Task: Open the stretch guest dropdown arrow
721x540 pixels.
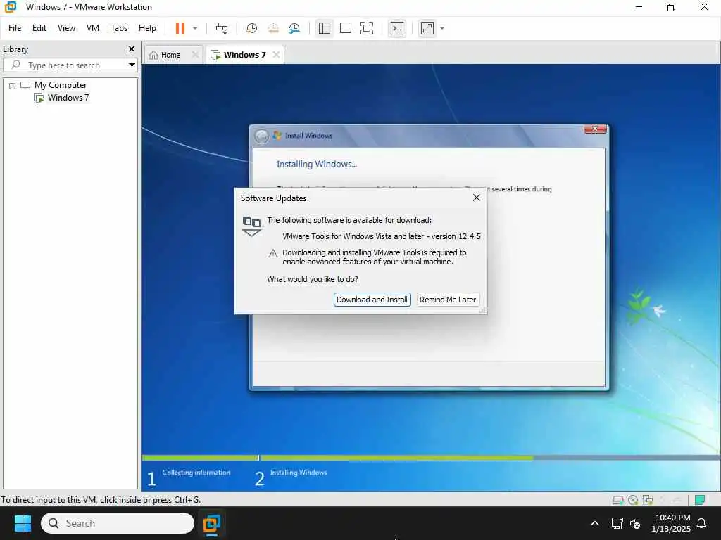Action: click(442, 28)
